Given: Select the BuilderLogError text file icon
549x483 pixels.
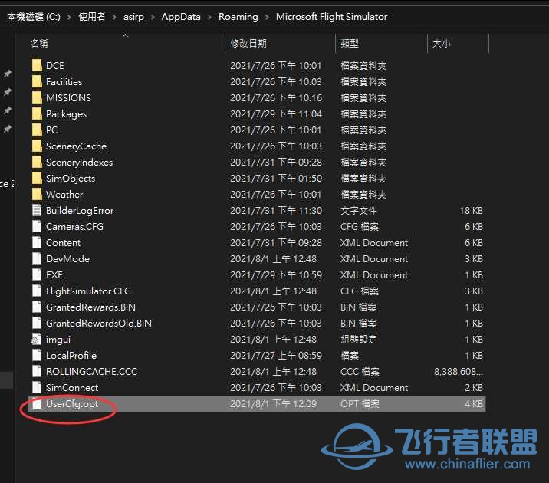Looking at the screenshot, I should [37, 210].
